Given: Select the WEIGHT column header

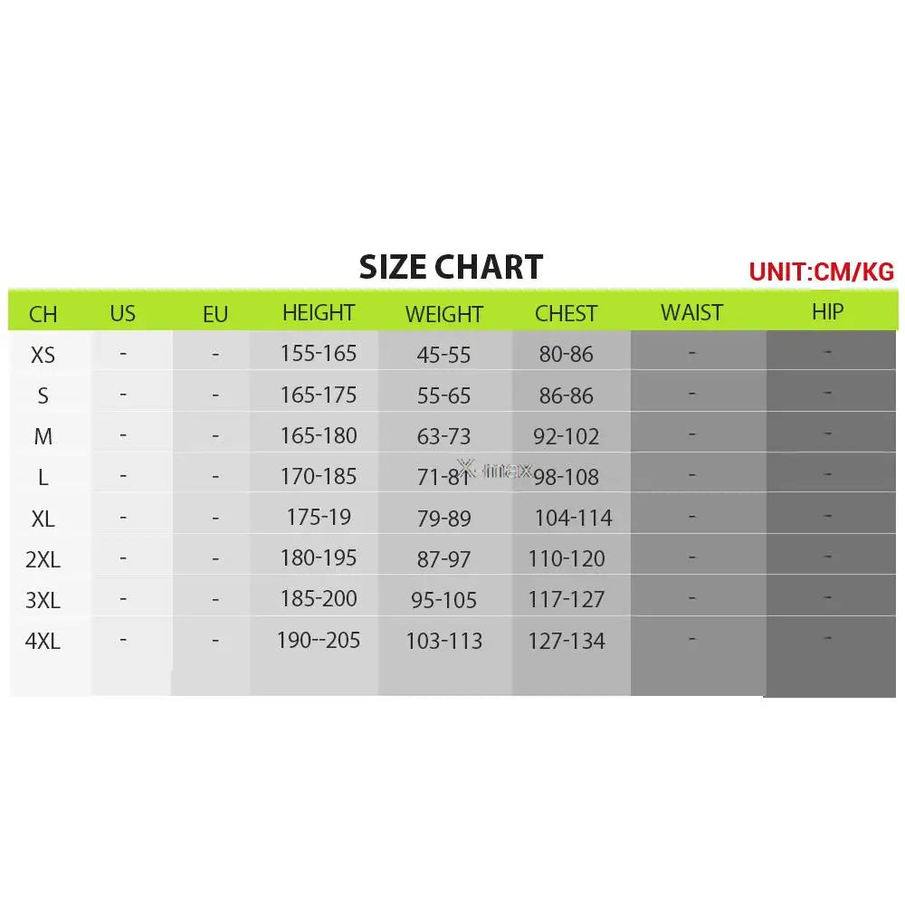Looking at the screenshot, I should click(443, 314).
